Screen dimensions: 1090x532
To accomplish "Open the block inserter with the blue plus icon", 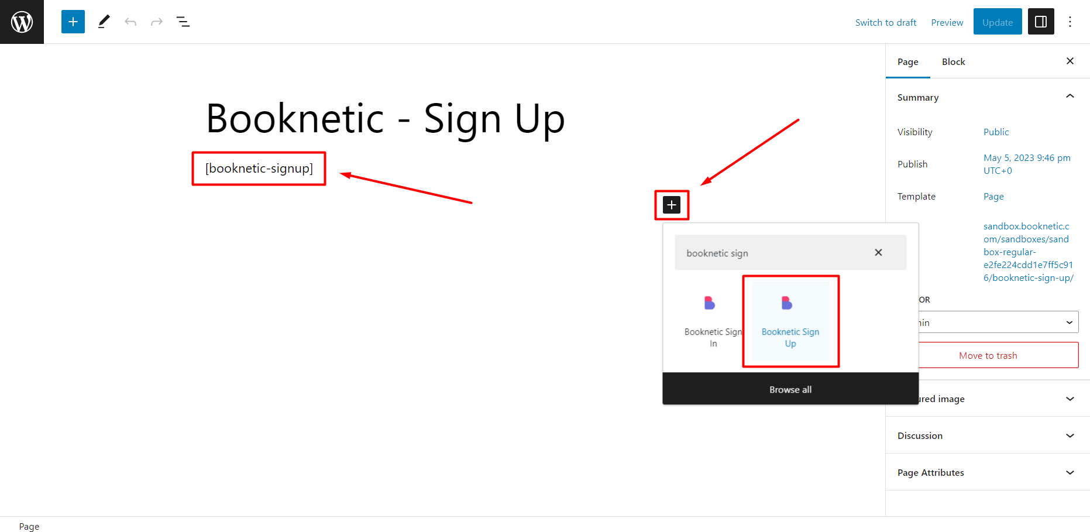I will 73,22.
